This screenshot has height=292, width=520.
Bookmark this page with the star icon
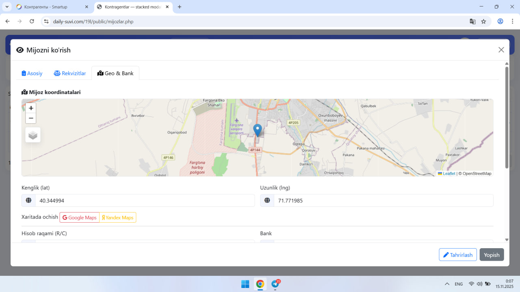point(483,21)
